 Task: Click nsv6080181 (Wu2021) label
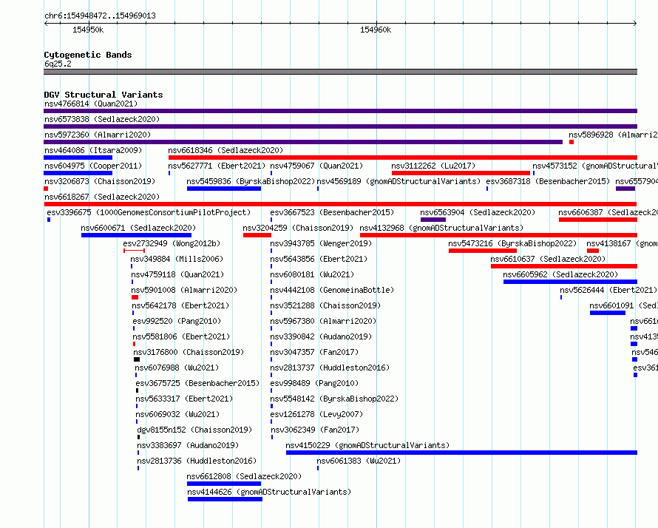[x=312, y=274]
